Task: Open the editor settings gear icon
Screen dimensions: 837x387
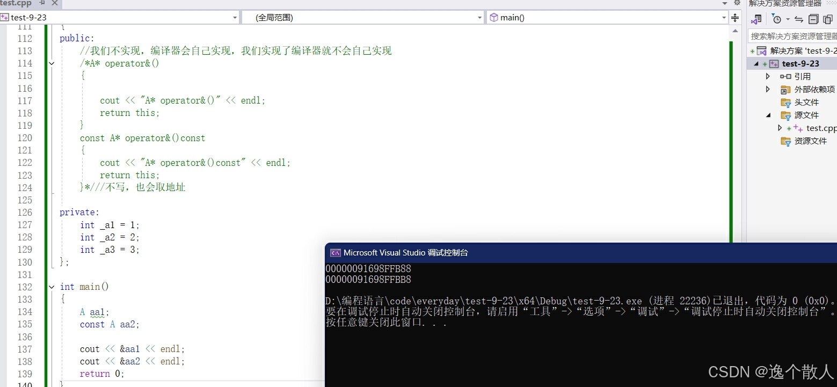Action: [737, 3]
